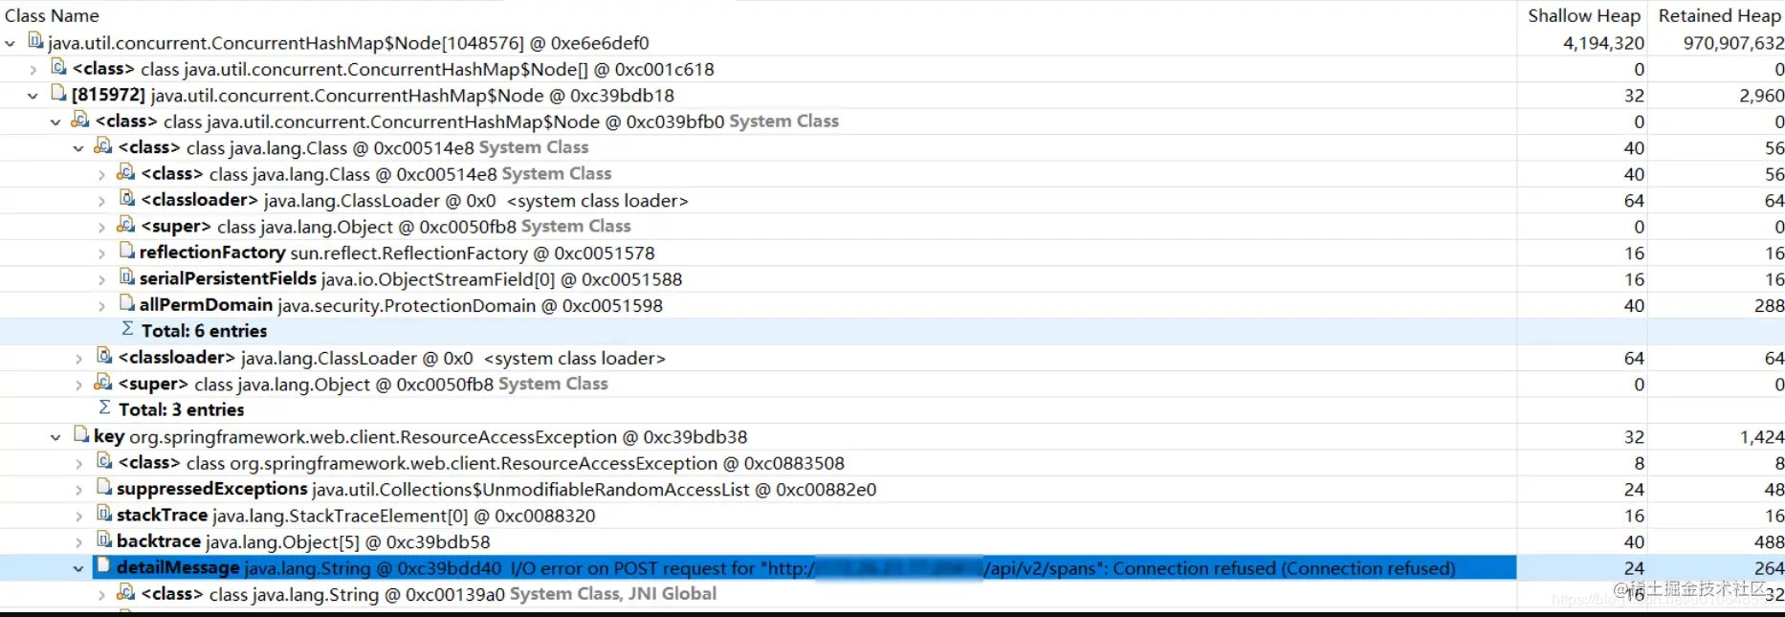1785x617 pixels.
Task: Click class icon of java.lang.Class with Shallow Heap 40, above the nested row
Action: coord(103,146)
